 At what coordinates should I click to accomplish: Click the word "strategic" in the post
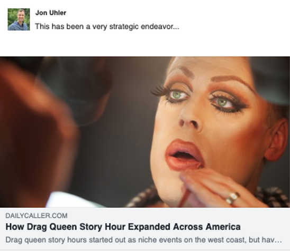click(x=124, y=27)
